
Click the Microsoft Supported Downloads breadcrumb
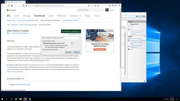tap(28, 25)
